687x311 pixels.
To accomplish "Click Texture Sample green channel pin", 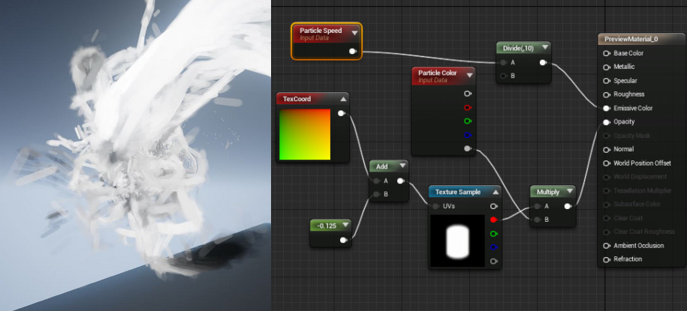I will 494,234.
